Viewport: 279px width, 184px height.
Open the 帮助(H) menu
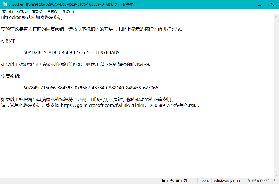(68, 11)
